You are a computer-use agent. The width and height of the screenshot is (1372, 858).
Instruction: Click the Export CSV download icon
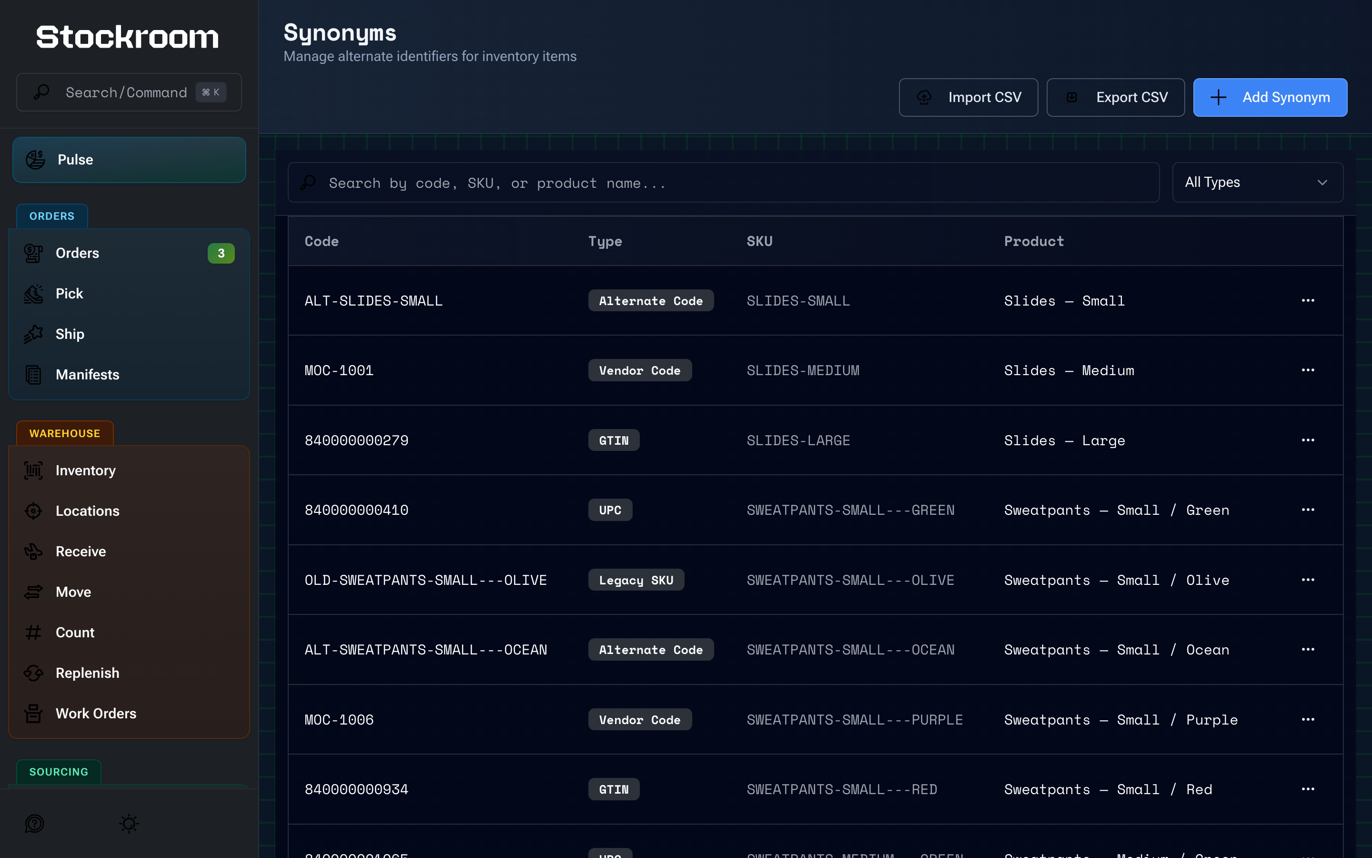1071,97
